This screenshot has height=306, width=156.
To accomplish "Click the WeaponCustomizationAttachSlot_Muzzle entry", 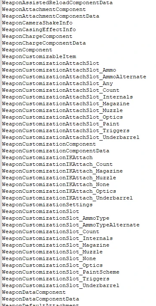I will [62, 110].
